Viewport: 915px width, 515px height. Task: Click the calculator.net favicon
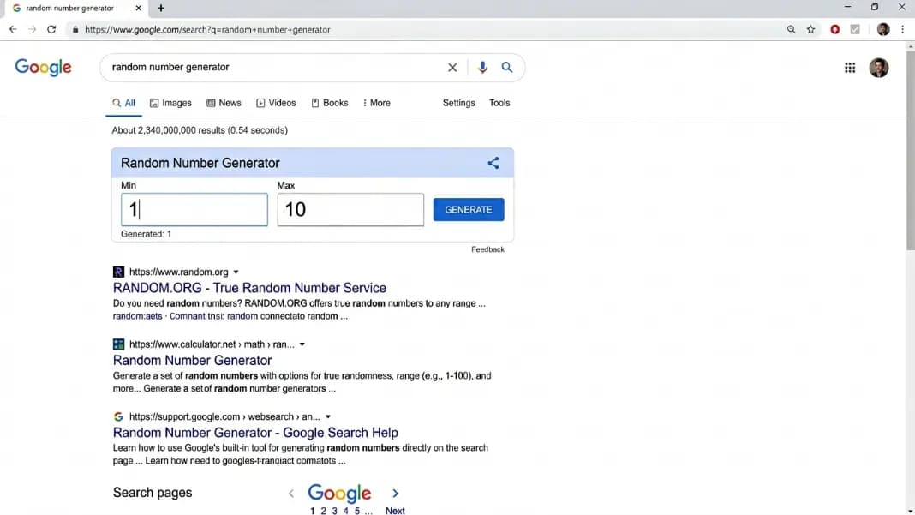[118, 344]
